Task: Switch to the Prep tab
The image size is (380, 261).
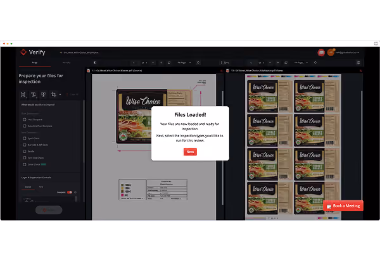Action: [35, 63]
